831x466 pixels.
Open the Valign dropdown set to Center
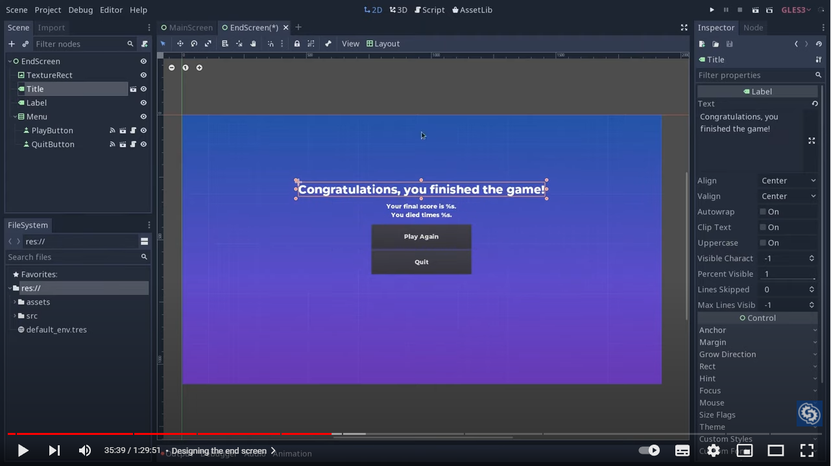tap(788, 196)
